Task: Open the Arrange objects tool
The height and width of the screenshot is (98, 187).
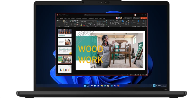Action: 123,22
